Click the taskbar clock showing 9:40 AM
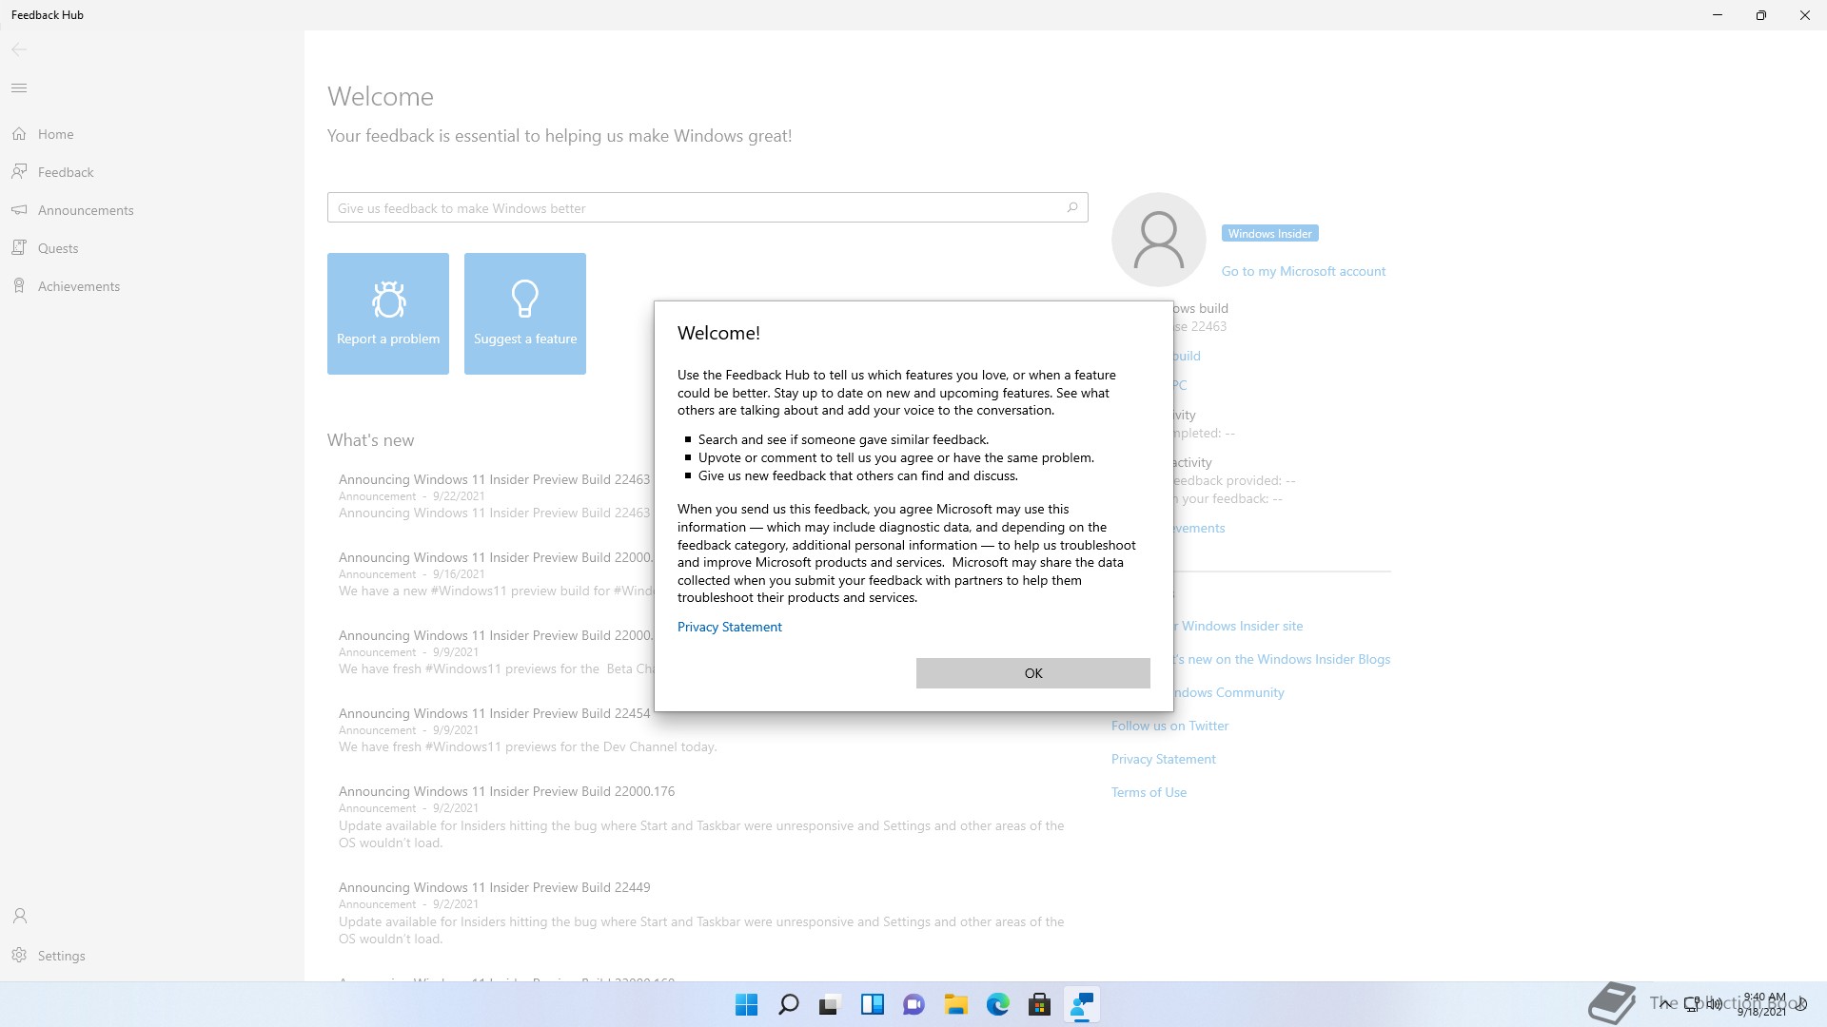 1762,1004
